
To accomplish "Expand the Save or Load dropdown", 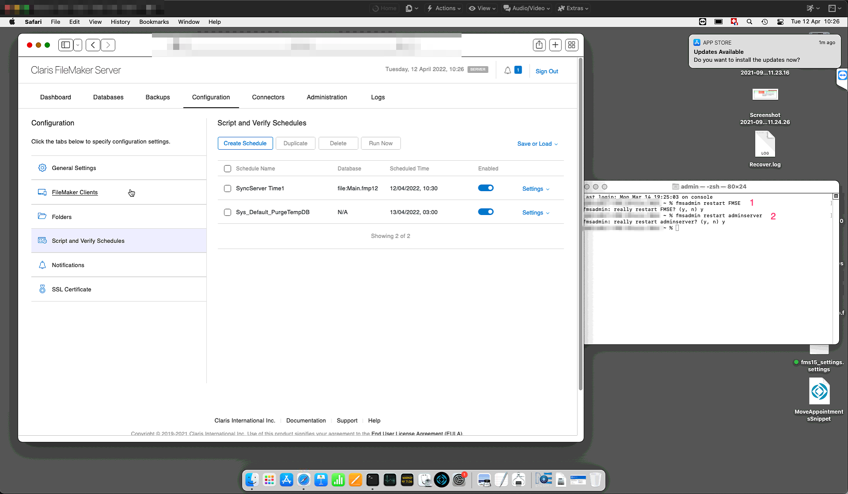I will coord(537,144).
